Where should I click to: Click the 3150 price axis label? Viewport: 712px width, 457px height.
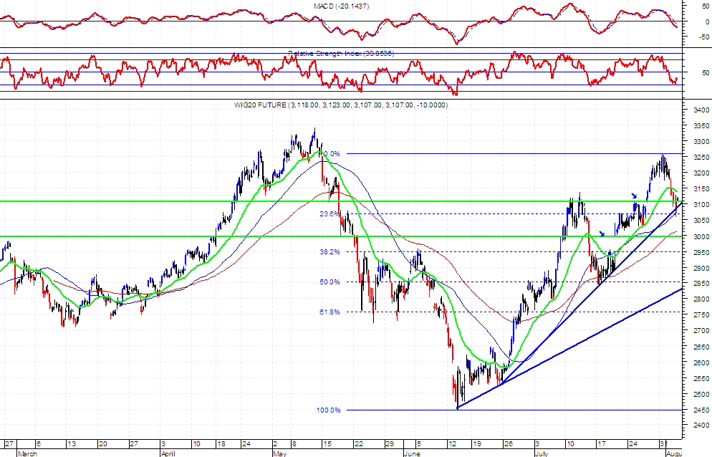click(701, 189)
